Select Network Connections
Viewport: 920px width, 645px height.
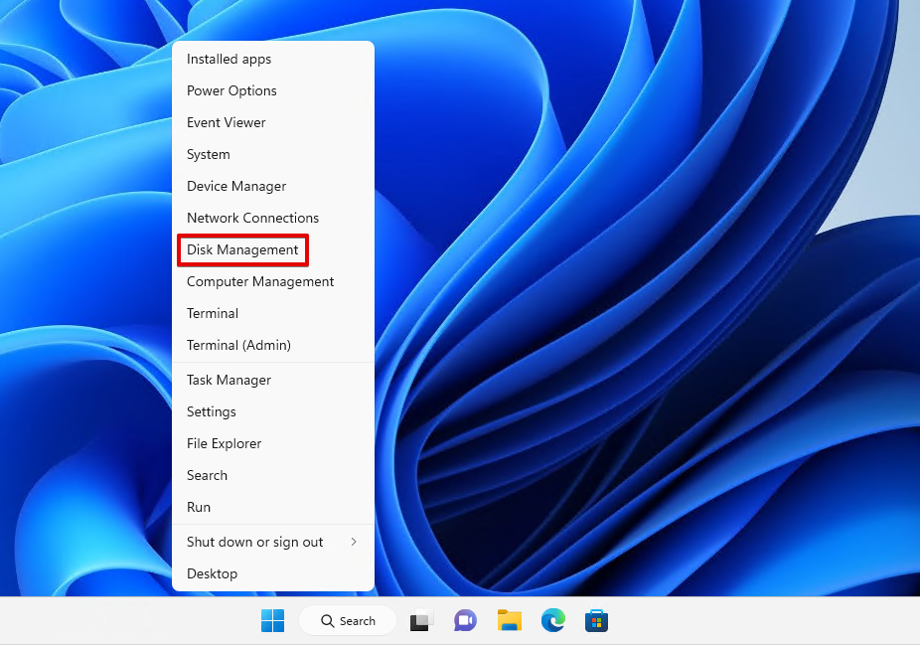point(252,218)
